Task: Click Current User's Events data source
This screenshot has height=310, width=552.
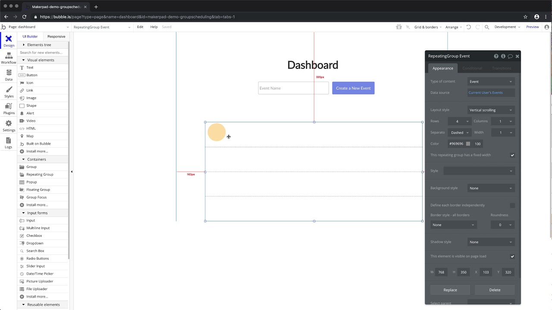Action: (x=491, y=93)
